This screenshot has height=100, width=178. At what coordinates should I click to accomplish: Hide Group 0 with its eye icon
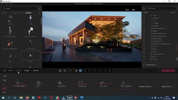click(x=144, y=18)
